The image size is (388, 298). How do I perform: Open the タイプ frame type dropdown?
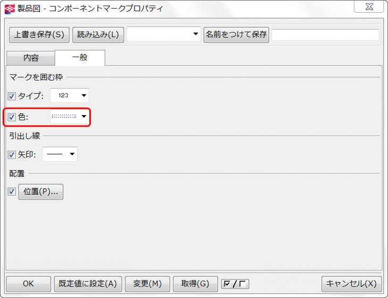(x=70, y=95)
